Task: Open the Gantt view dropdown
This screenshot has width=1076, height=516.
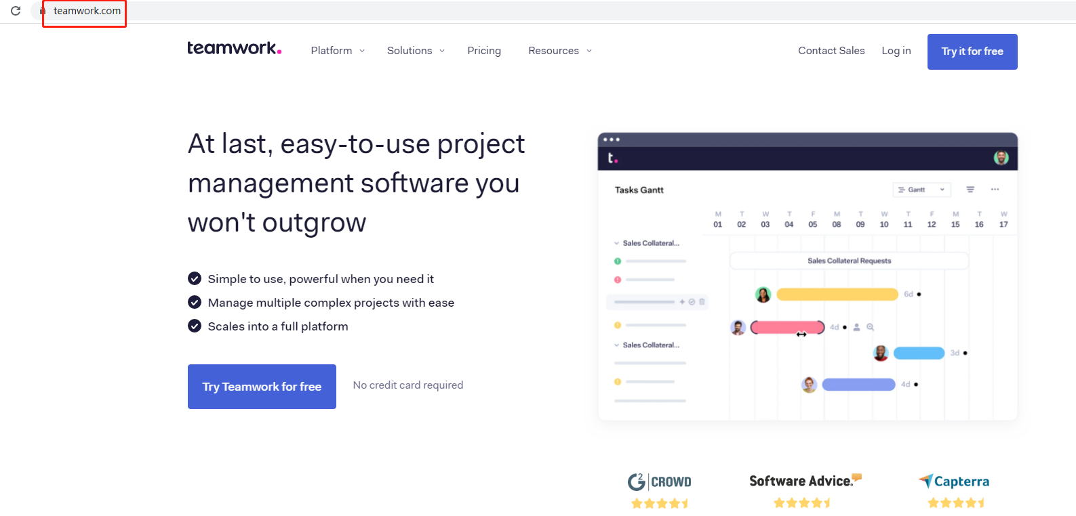Action: (x=922, y=190)
